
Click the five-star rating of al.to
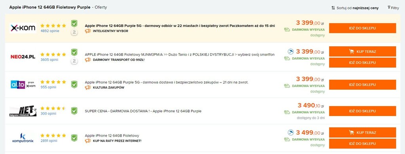pos(53,82)
